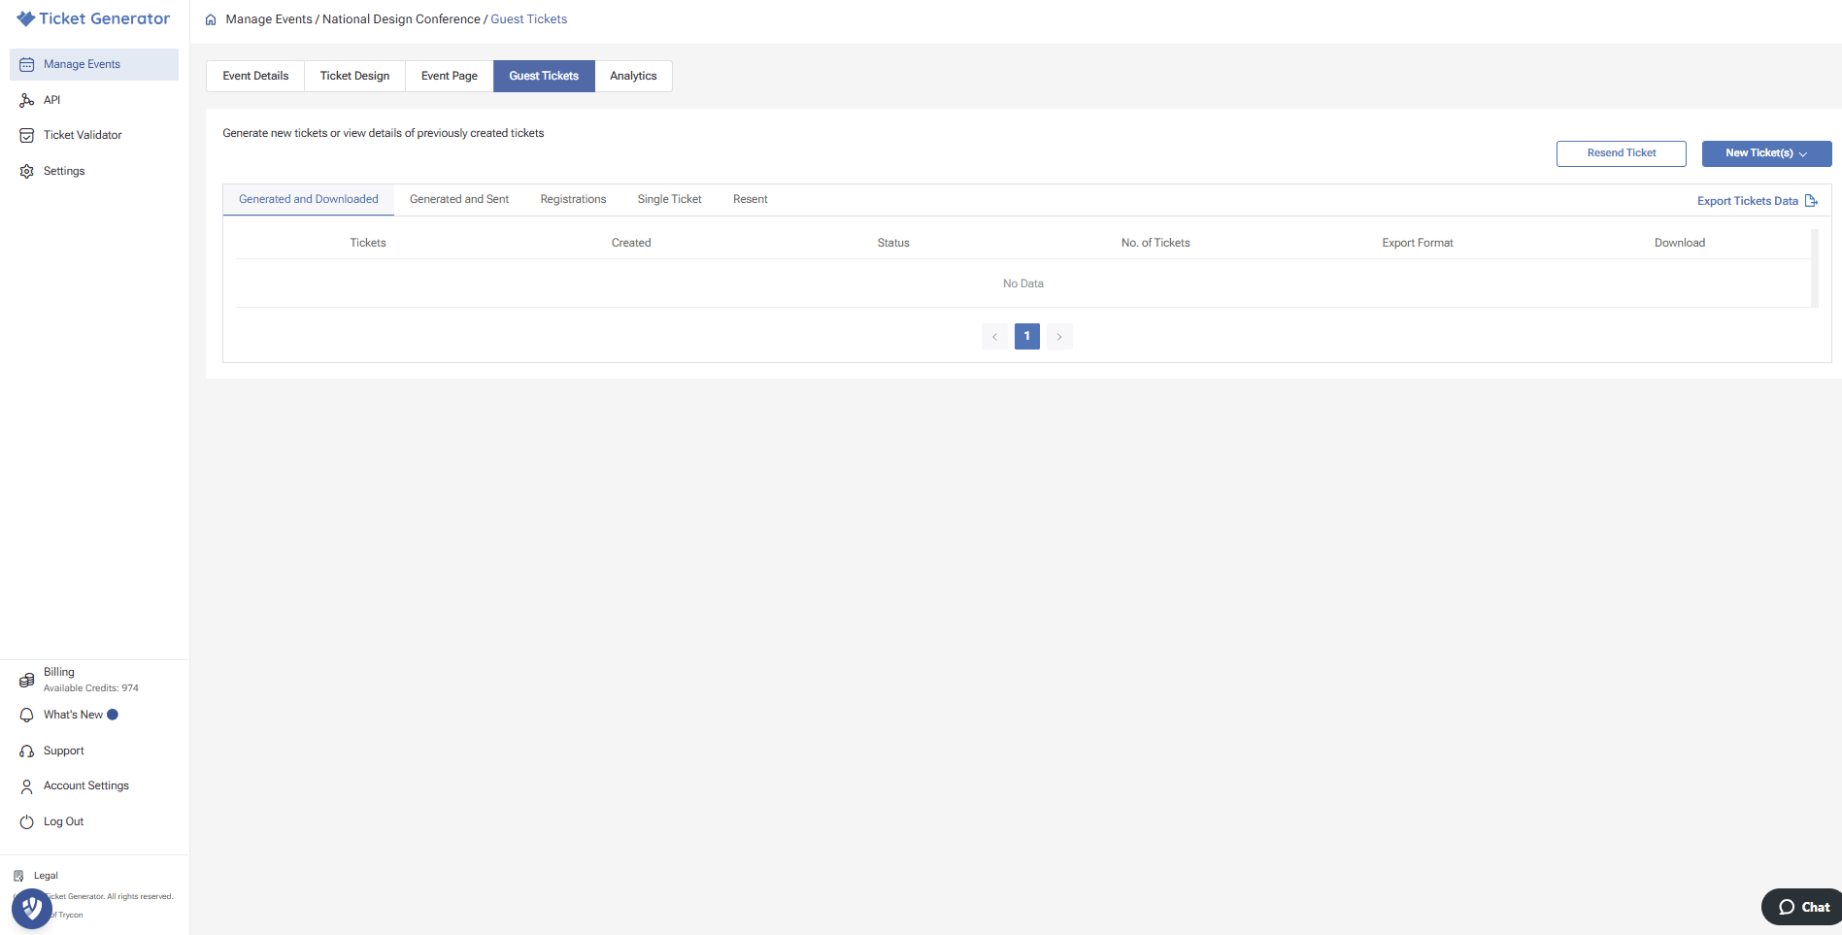
Task: Click the home icon in breadcrumb
Action: tap(211, 19)
